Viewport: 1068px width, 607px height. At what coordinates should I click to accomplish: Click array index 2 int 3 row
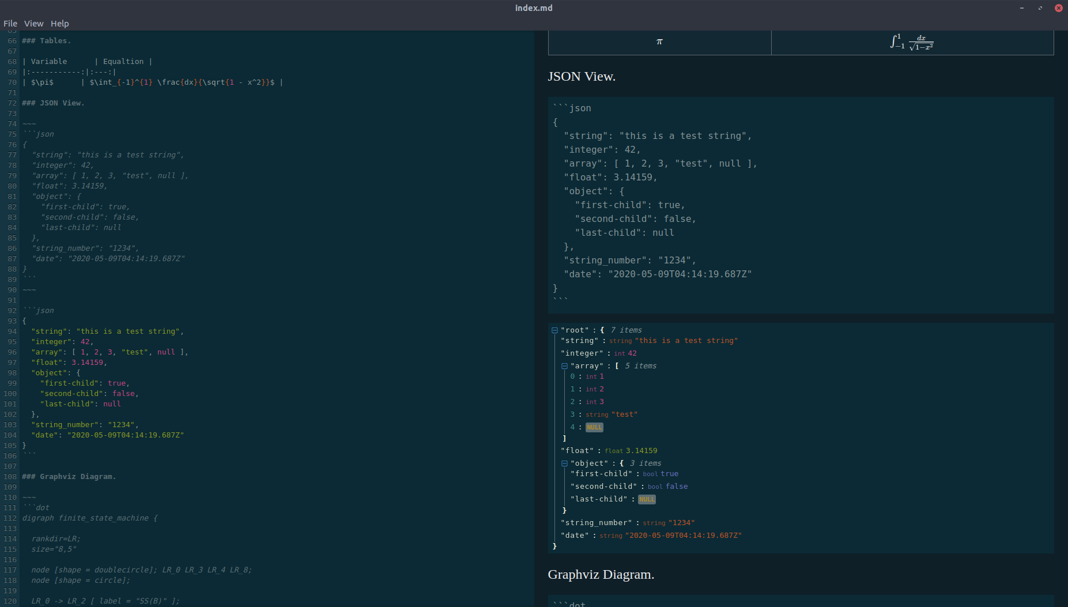(587, 402)
